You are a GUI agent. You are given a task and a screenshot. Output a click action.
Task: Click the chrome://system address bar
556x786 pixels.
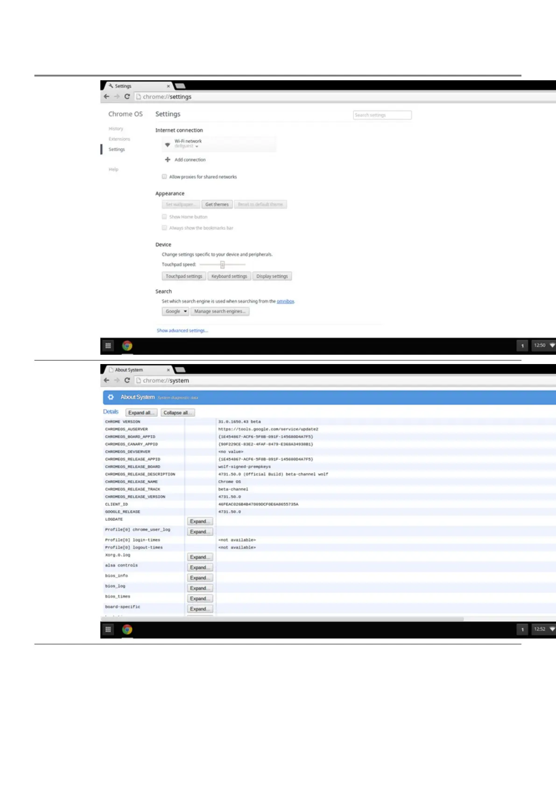click(x=345, y=380)
